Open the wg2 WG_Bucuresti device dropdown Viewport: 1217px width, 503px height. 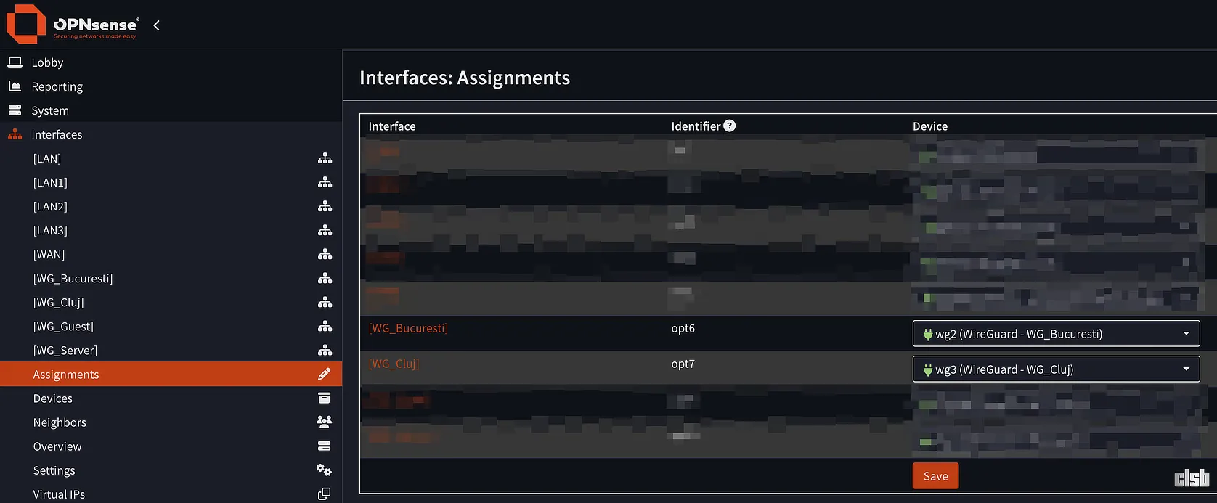click(1055, 334)
